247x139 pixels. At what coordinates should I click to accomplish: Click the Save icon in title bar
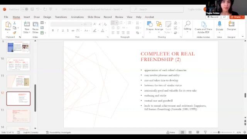click(32, 9)
